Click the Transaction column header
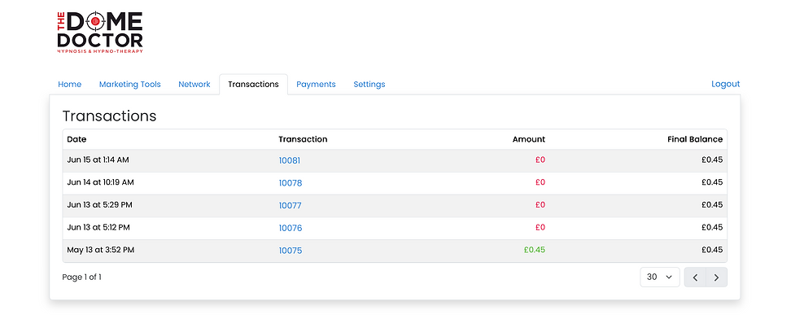The width and height of the screenshot is (791, 319). coord(303,139)
